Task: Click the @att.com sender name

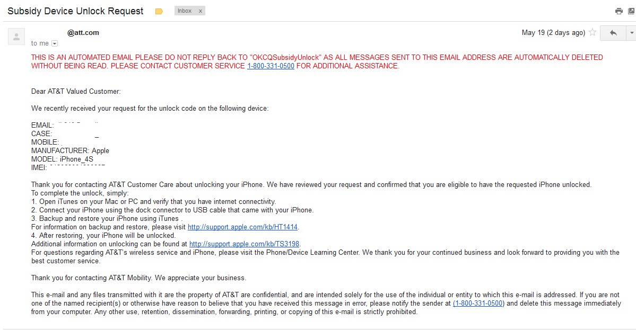Action: (83, 33)
